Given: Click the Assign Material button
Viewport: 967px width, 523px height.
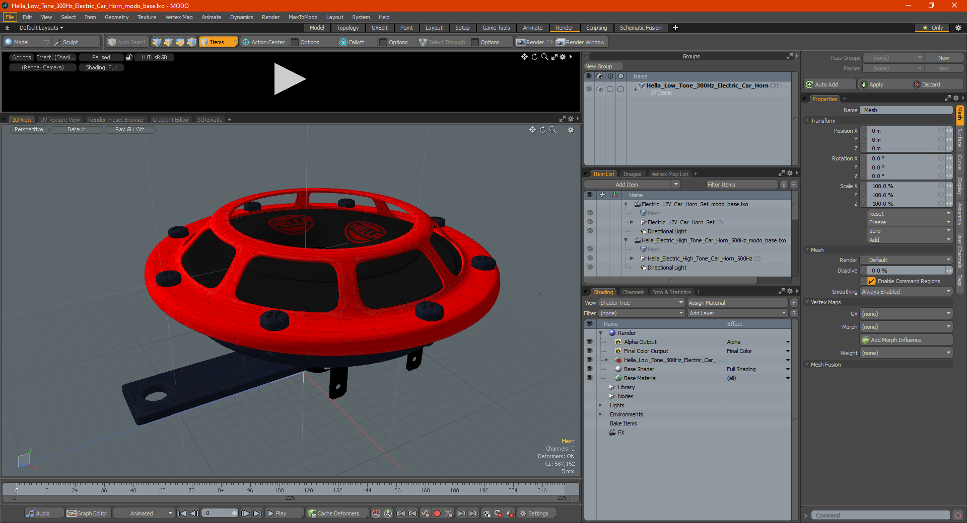Looking at the screenshot, I should (737, 303).
